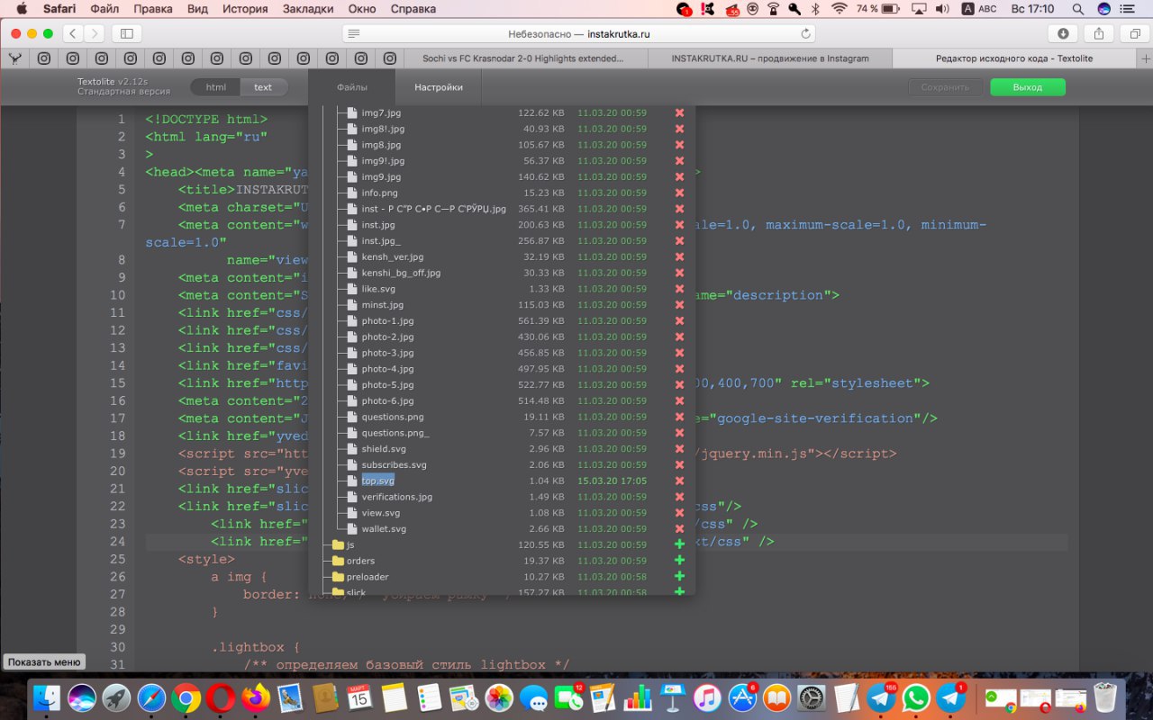
Task: Remove top.svg with its red cross
Action: (x=679, y=481)
